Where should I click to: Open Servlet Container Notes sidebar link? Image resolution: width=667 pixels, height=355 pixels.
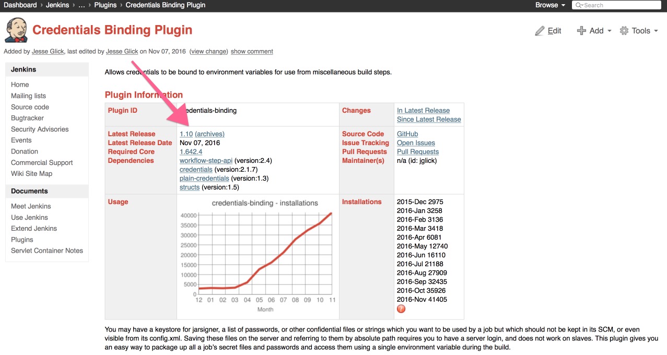47,251
